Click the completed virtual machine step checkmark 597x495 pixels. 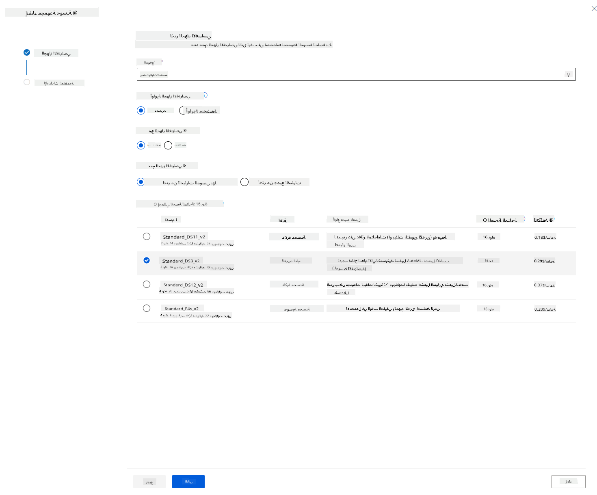(x=27, y=52)
